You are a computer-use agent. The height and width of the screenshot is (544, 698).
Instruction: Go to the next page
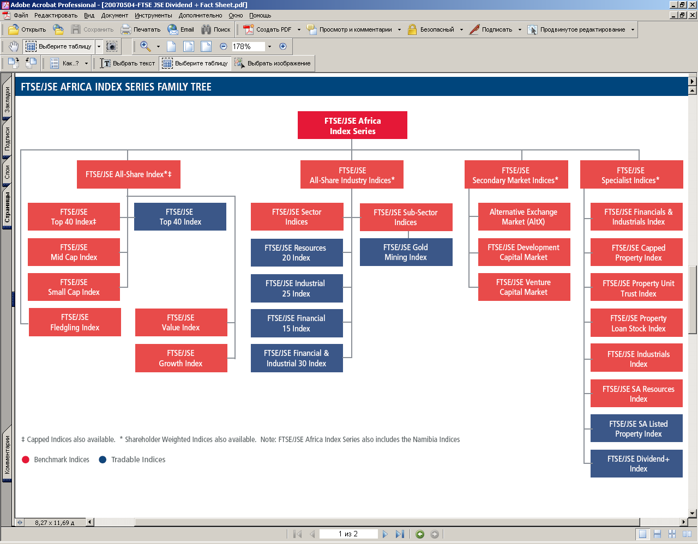385,534
